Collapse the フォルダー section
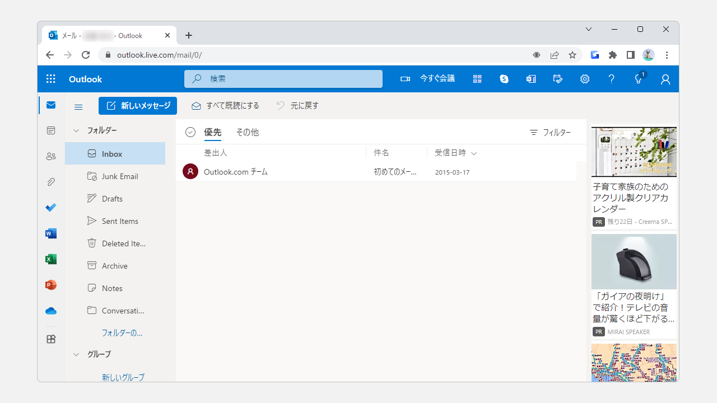 [76, 130]
